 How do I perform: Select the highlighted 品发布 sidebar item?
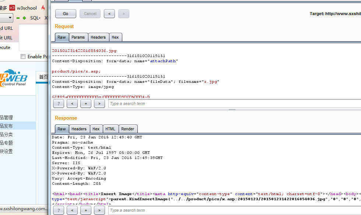pos(18,126)
